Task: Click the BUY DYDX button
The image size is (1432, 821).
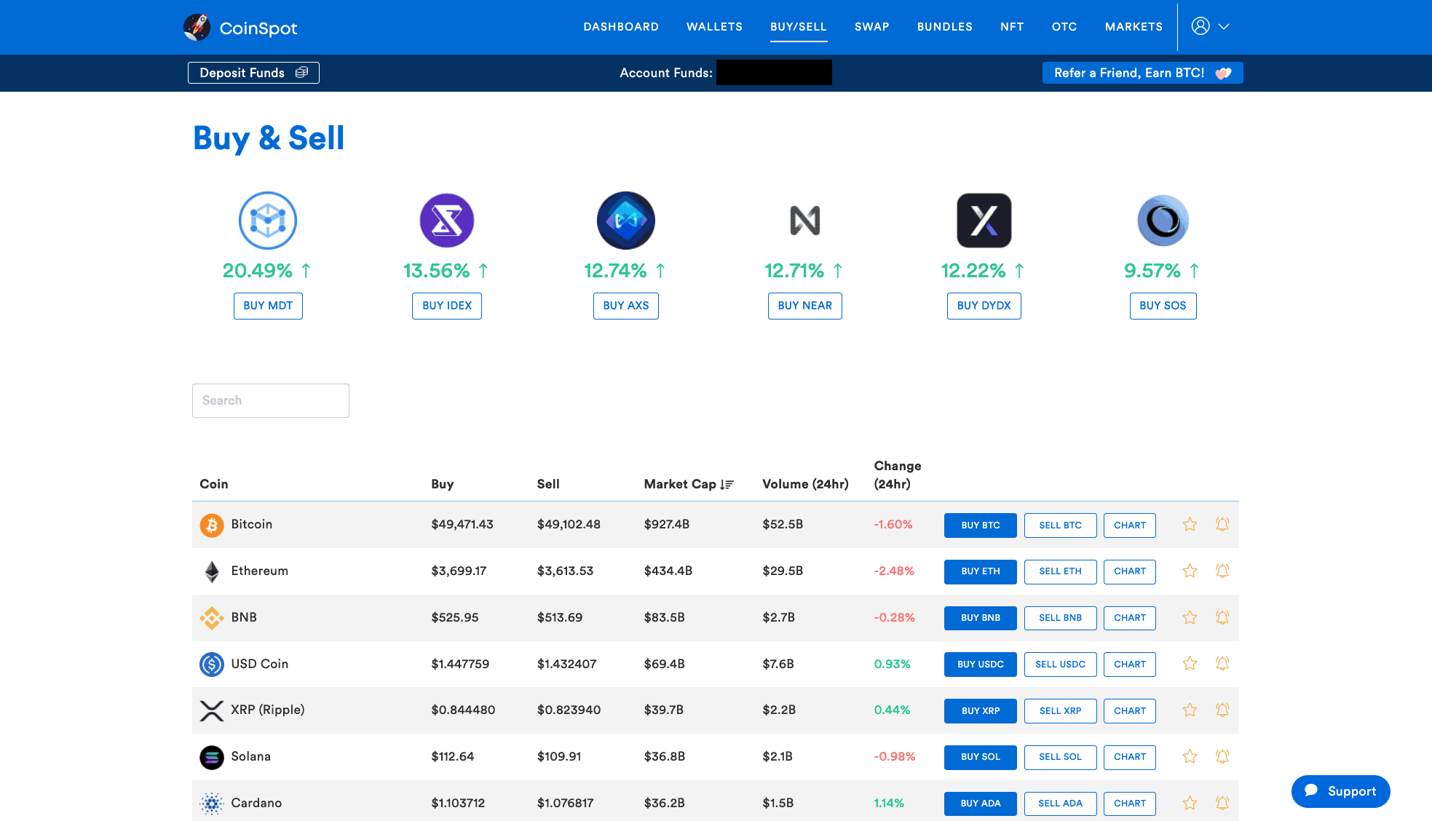Action: coord(984,306)
